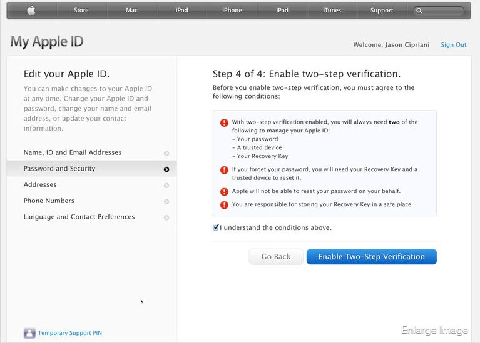Click red warning icon beside Recovery Key responsibility

click(224, 205)
